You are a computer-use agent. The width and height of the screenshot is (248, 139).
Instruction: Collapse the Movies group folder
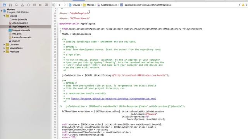point(4,16)
